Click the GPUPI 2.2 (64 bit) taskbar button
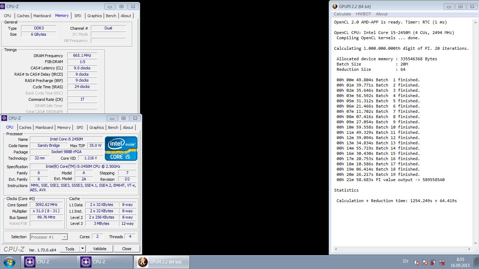 pyautogui.click(x=162, y=262)
